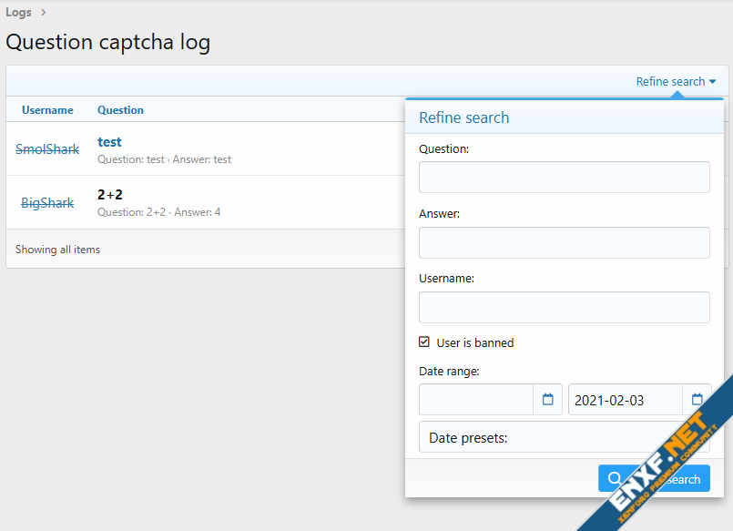Screen dimensions: 733x531
Task: Open BigShark user profile link
Action: coord(47,203)
